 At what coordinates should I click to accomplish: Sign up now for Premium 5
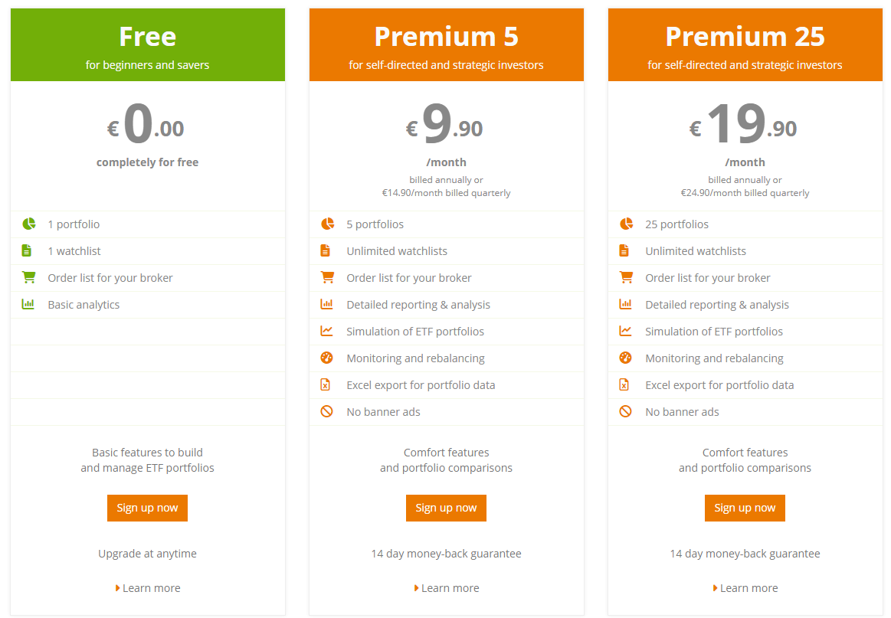[x=446, y=508]
